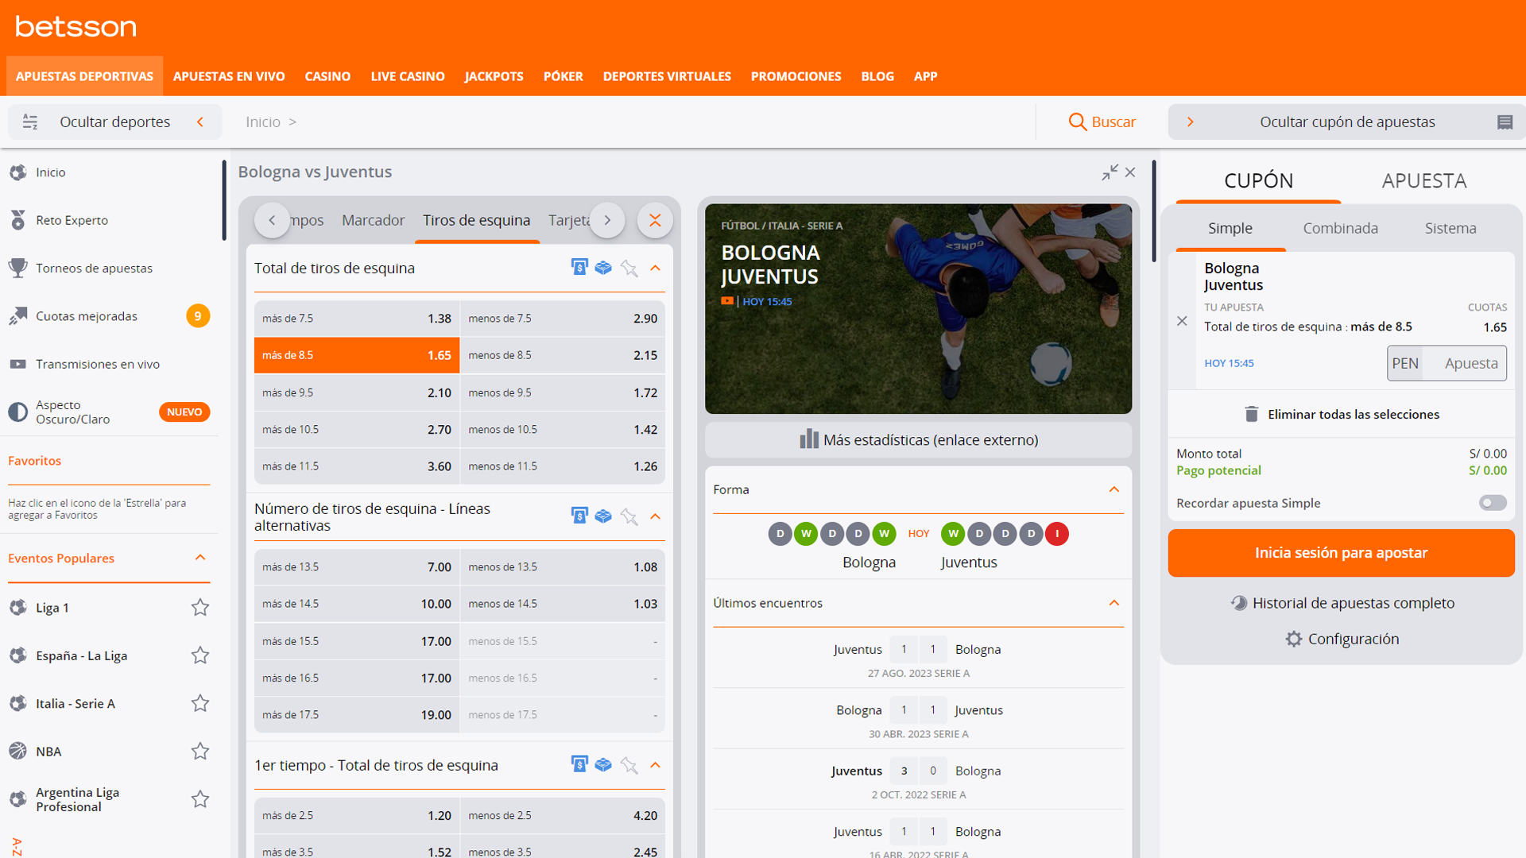
Task: Select más de 9.5 odds 2.10
Action: [x=357, y=392]
